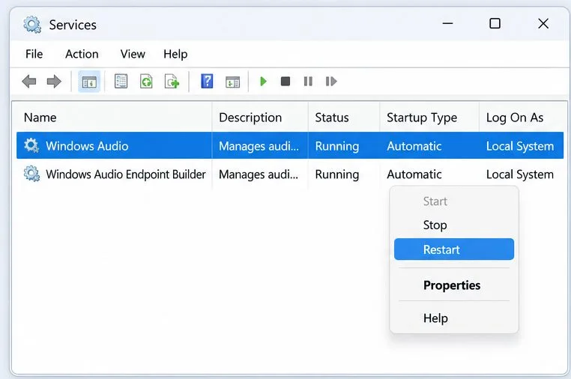
Task: Select the Windows Audio Endpoint Builder row name
Action: (126, 175)
